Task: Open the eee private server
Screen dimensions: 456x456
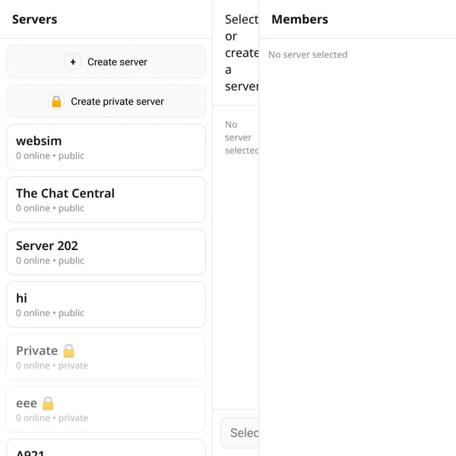Action: click(106, 409)
